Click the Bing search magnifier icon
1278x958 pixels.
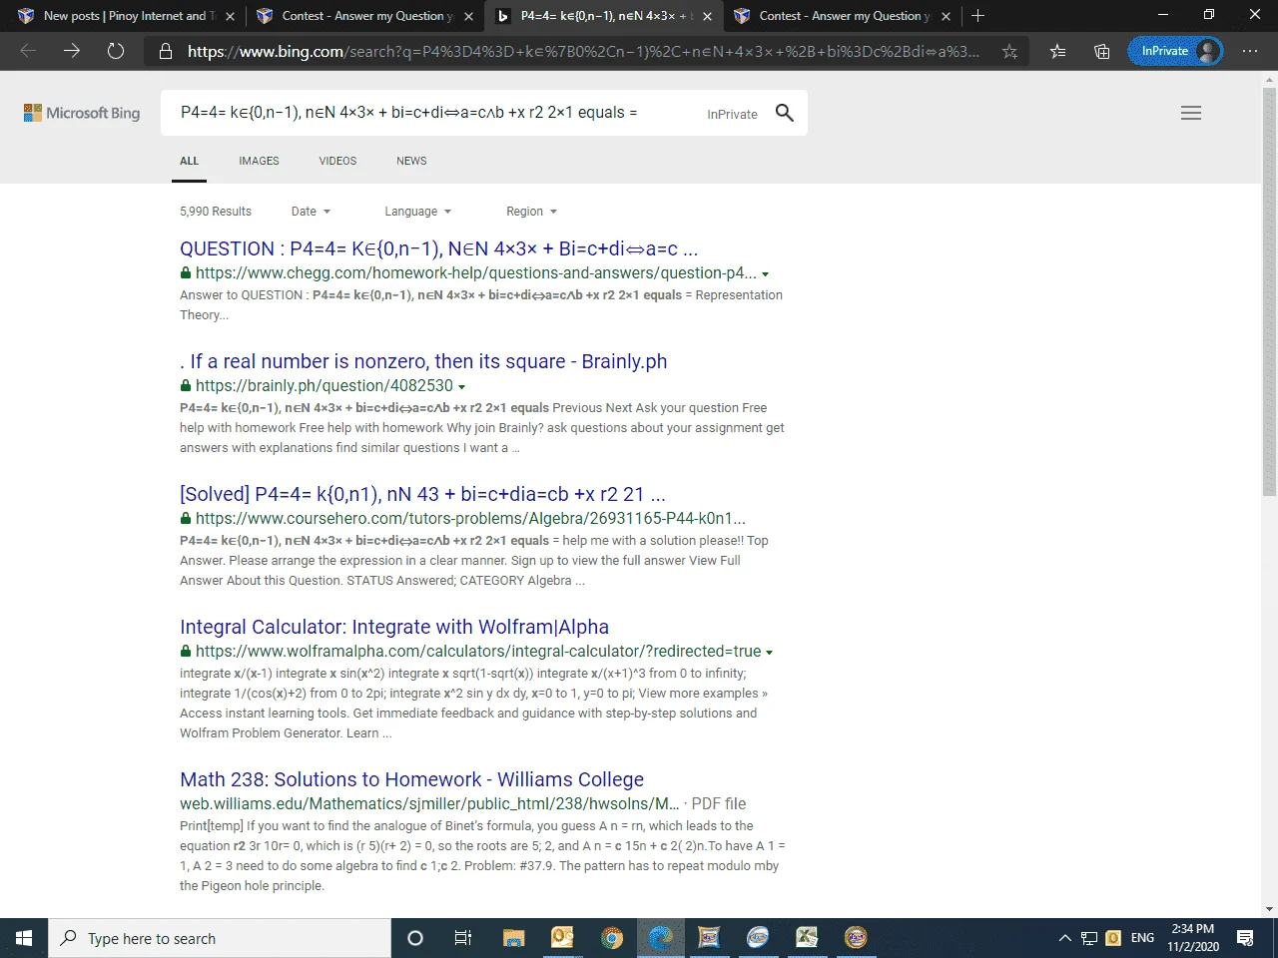(x=785, y=113)
